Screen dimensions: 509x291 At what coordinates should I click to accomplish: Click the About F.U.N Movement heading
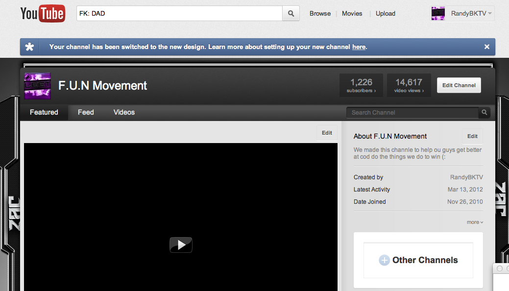(x=390, y=136)
